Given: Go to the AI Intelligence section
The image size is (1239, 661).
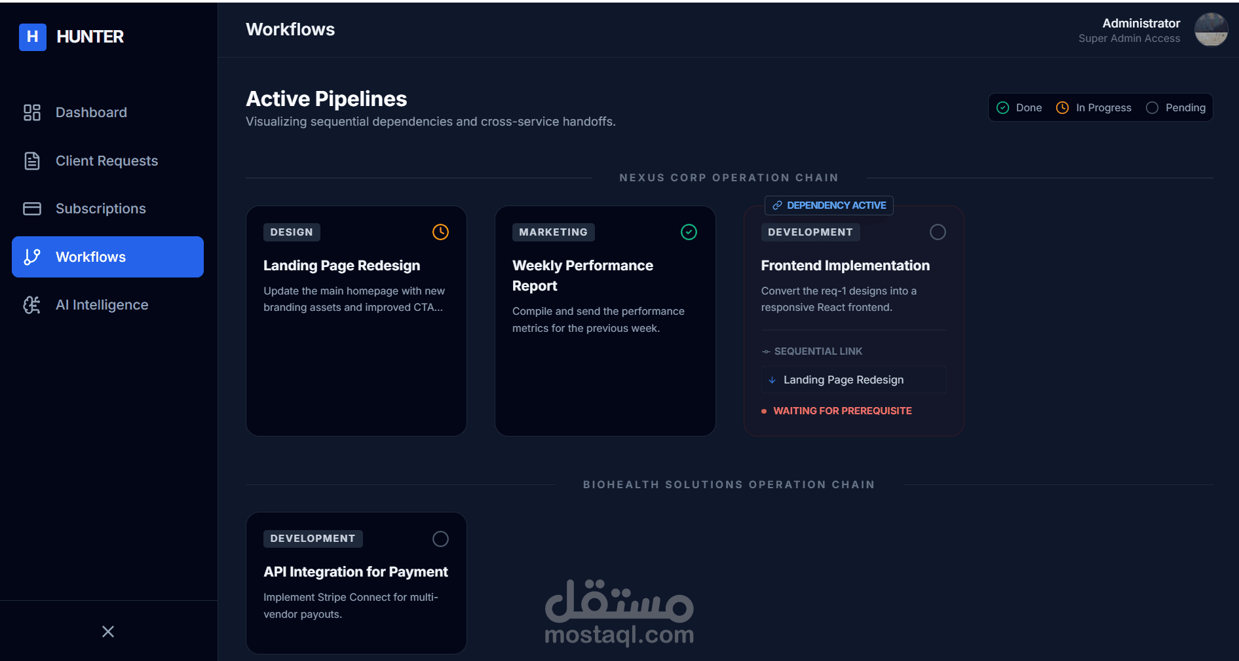Looking at the screenshot, I should coord(102,305).
